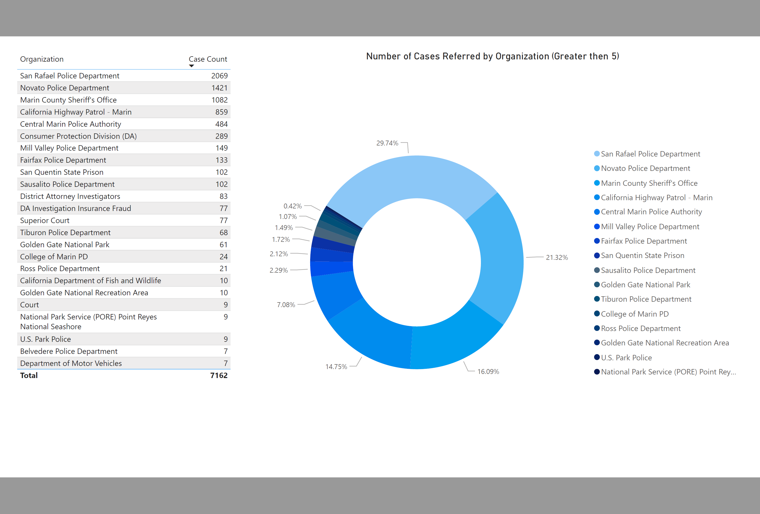Click the Golden Gate National Park legend bullet

pos(597,284)
